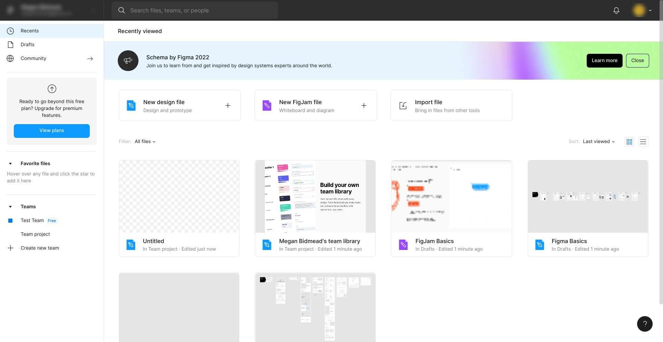Click the New FigJam file card
663x342 pixels.
[315, 105]
